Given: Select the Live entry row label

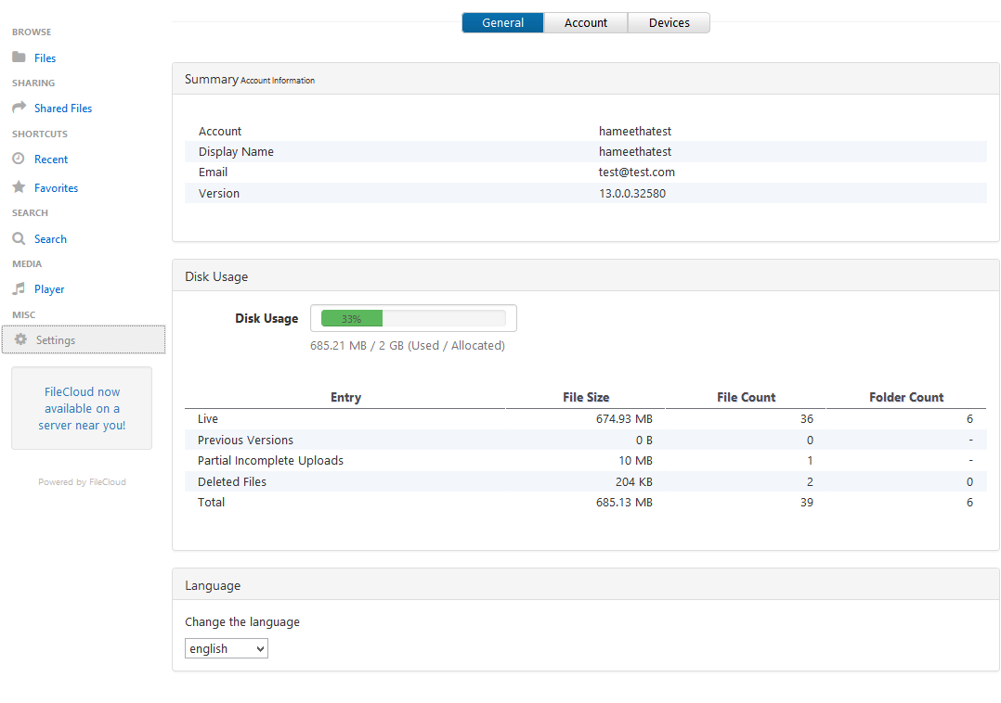Looking at the screenshot, I should [x=207, y=419].
